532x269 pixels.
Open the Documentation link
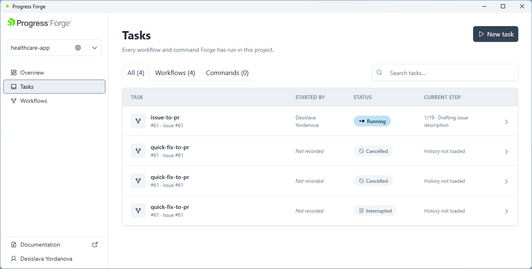click(54, 245)
